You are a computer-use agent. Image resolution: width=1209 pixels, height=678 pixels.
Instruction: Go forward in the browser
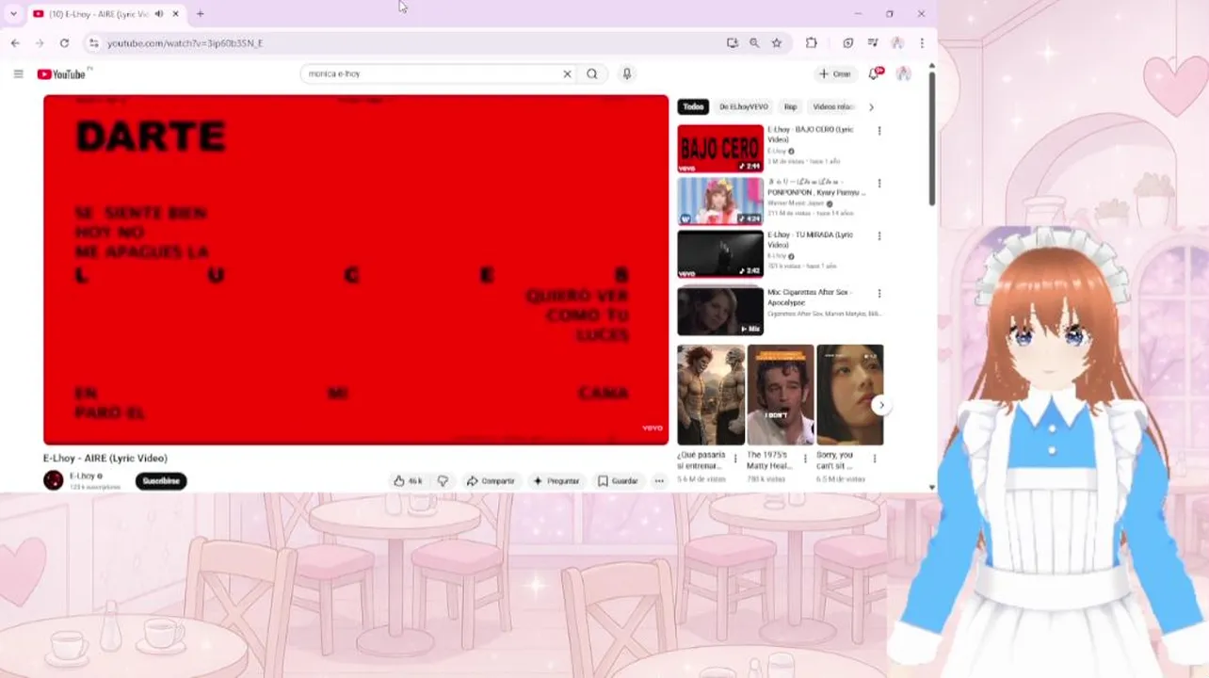click(40, 43)
